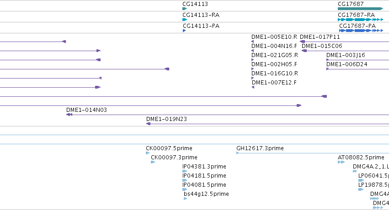Select the DME1-017P11 BAC label
This screenshot has height=210, width=389.
(320, 37)
